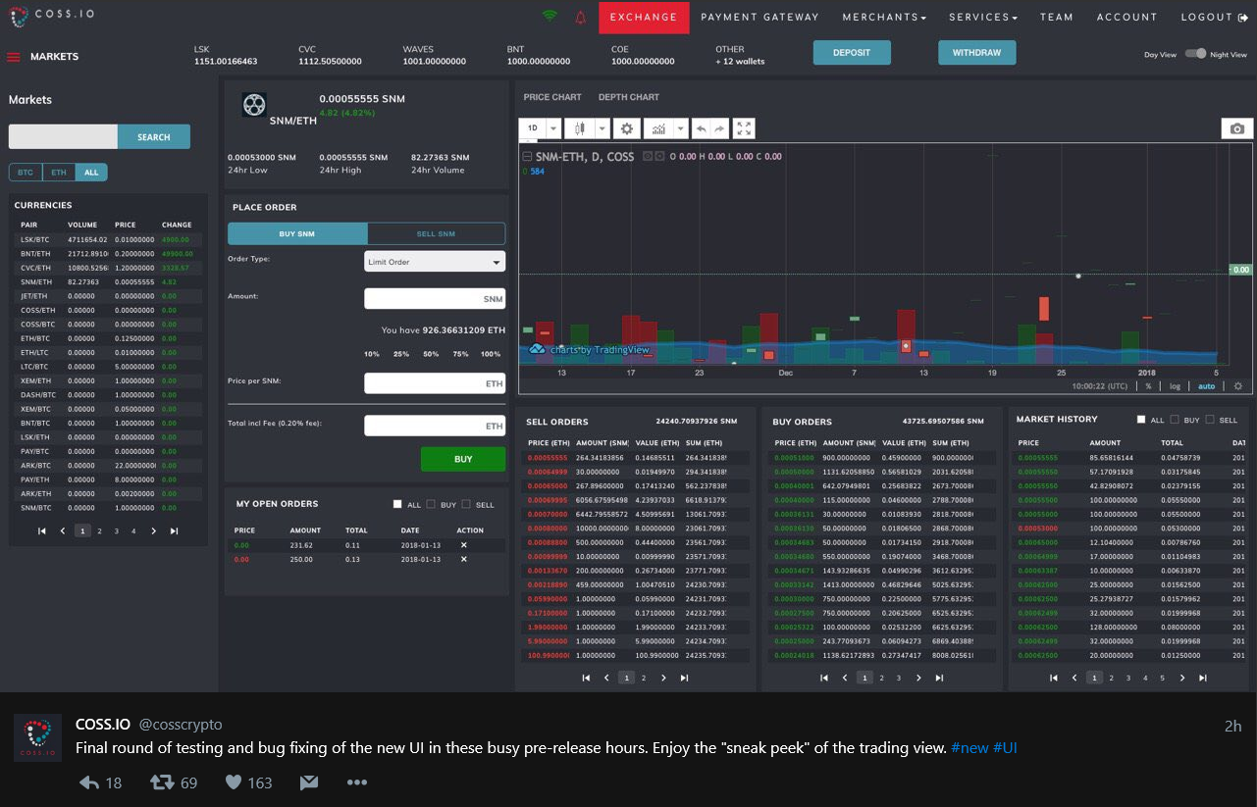The width and height of the screenshot is (1257, 807).
Task: Toggle the percent scale on the chart
Action: click(x=1148, y=386)
